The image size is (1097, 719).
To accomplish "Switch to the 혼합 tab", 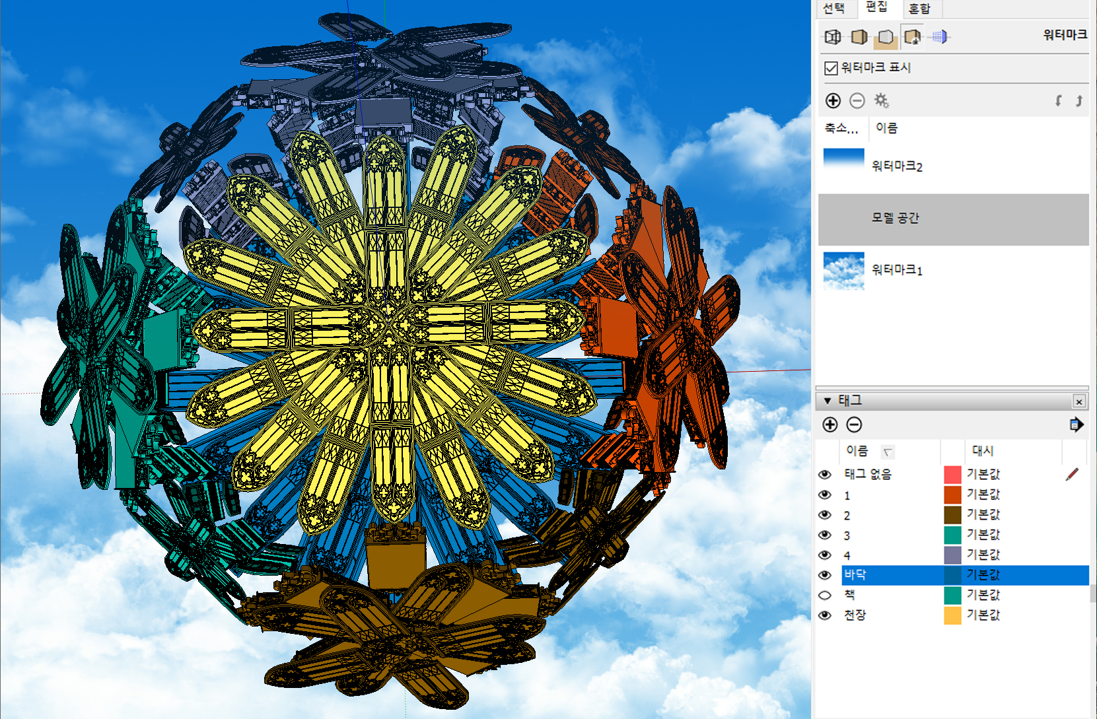I will pos(919,9).
